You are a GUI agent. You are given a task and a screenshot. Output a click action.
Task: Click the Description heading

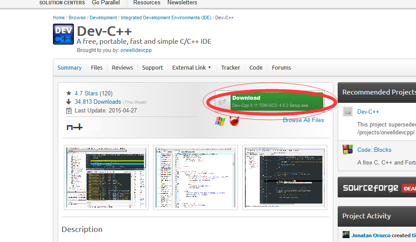click(x=82, y=229)
